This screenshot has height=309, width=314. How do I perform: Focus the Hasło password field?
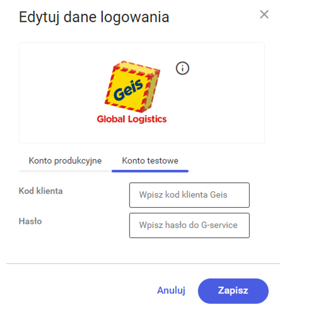pyautogui.click(x=189, y=225)
